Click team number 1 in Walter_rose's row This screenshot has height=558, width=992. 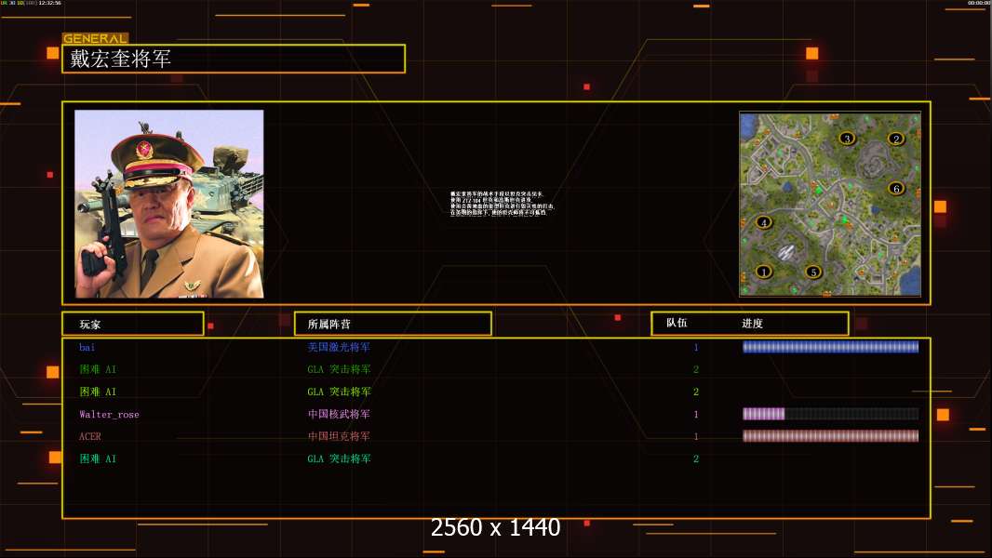696,415
